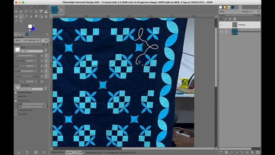Select the Bucket Fill tool

[x=16, y=16]
